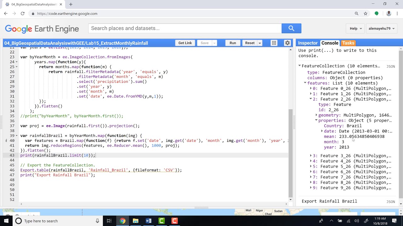The height and width of the screenshot is (226, 403).
Task: Open the green Camtasia taskbar icon
Action: (x=162, y=221)
